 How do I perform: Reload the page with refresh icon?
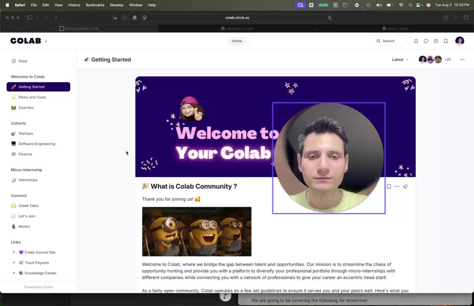point(329,17)
